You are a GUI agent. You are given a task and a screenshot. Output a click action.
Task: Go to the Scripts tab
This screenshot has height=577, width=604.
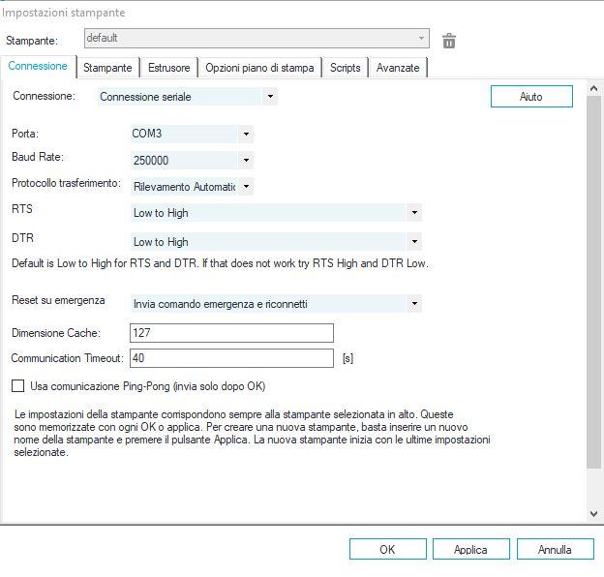click(x=345, y=68)
